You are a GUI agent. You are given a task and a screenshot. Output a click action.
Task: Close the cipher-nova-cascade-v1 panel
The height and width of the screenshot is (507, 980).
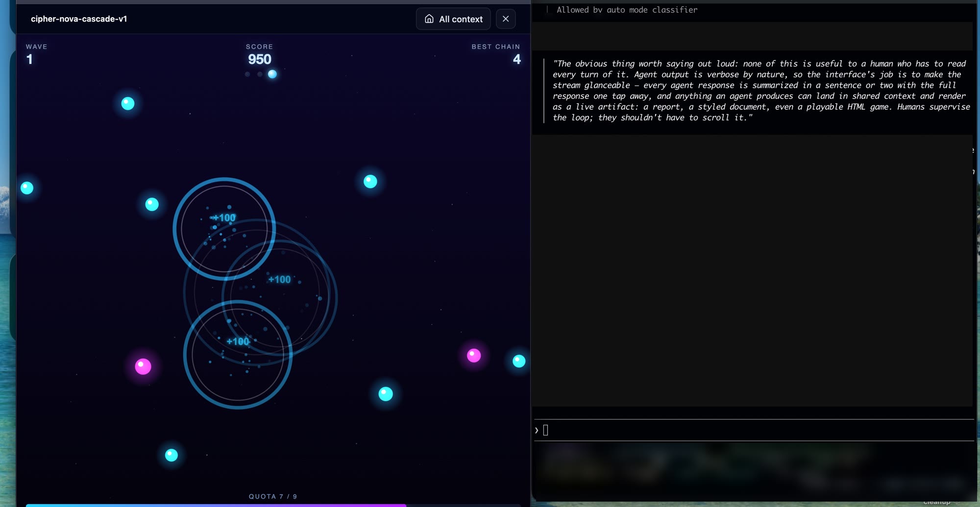point(506,19)
